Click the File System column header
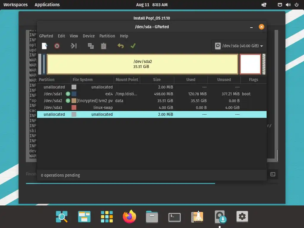 (92, 80)
